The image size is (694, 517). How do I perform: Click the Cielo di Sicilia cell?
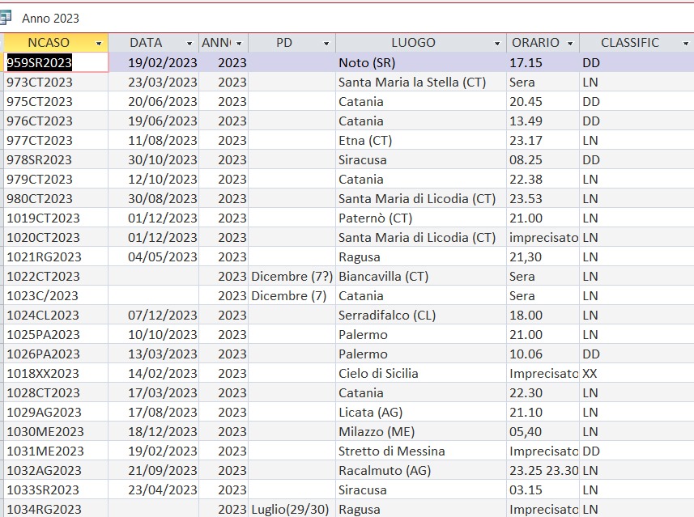click(x=421, y=374)
